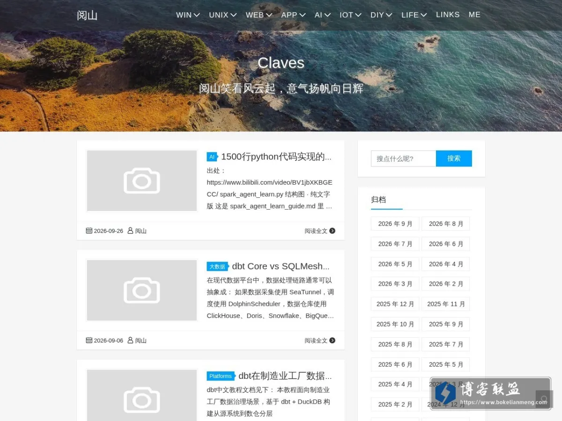Image resolution: width=562 pixels, height=421 pixels.
Task: Expand the DIY menu
Action: tap(381, 15)
